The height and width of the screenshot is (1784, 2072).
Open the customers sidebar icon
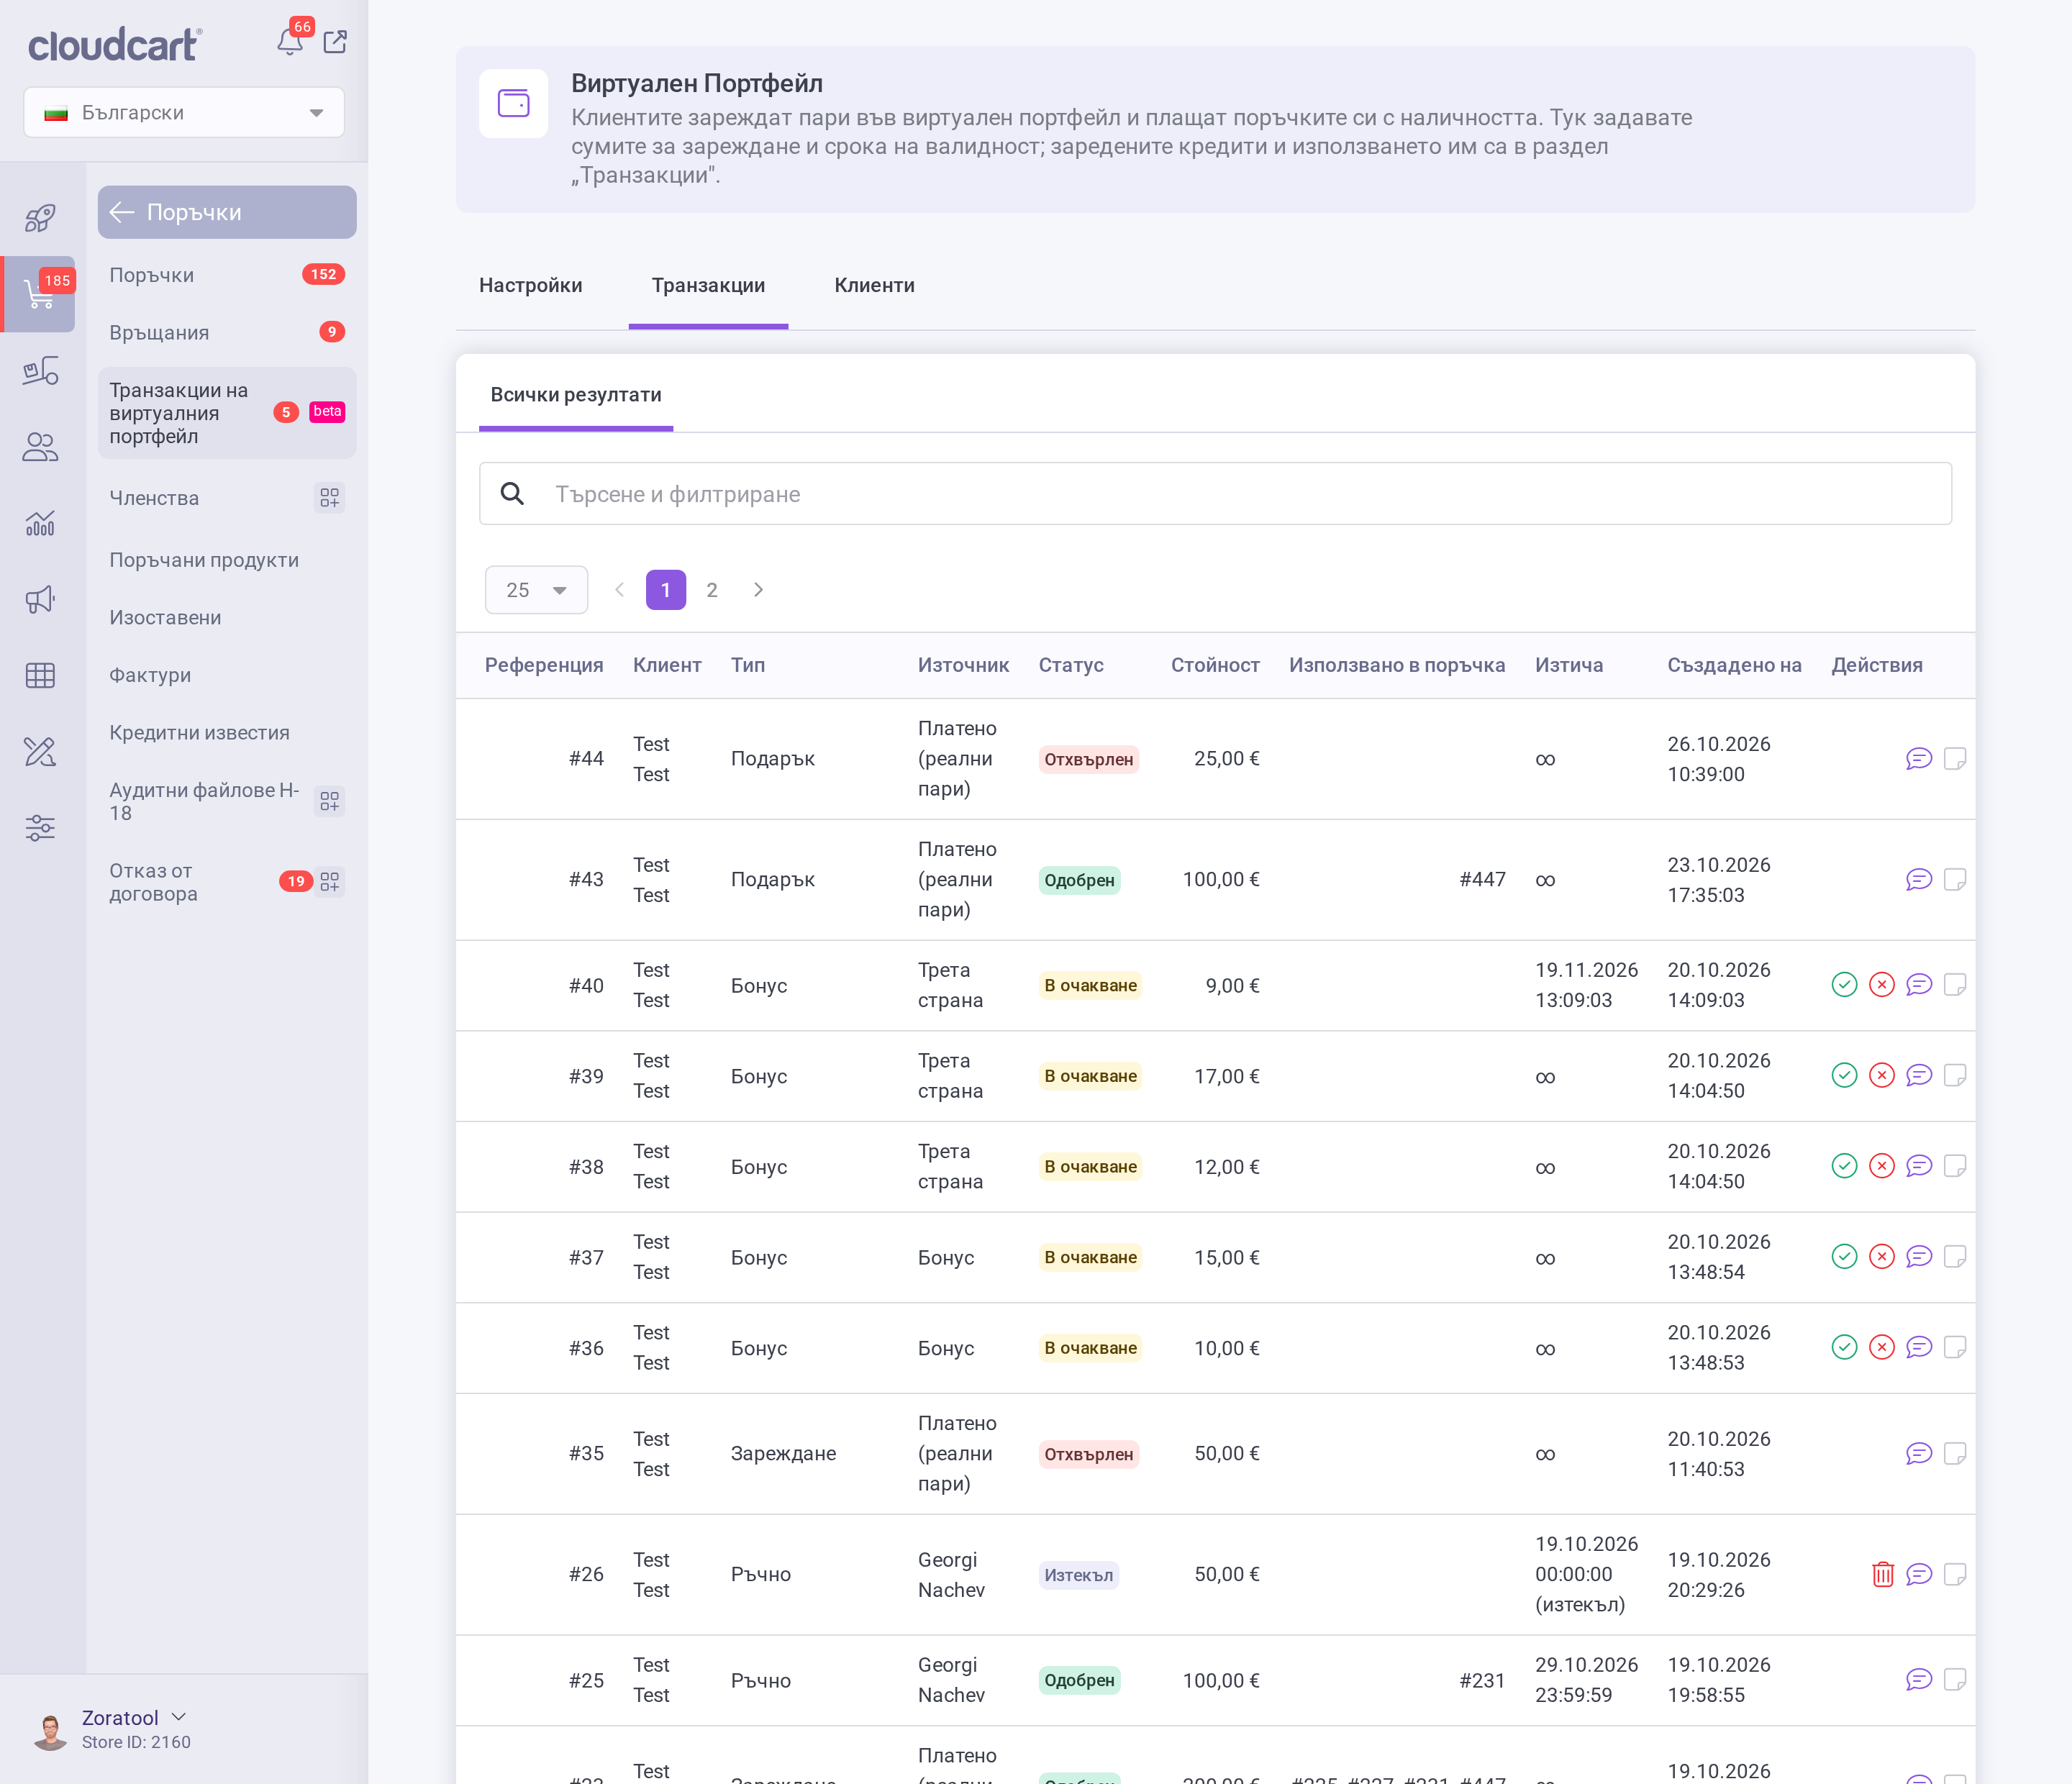40,447
